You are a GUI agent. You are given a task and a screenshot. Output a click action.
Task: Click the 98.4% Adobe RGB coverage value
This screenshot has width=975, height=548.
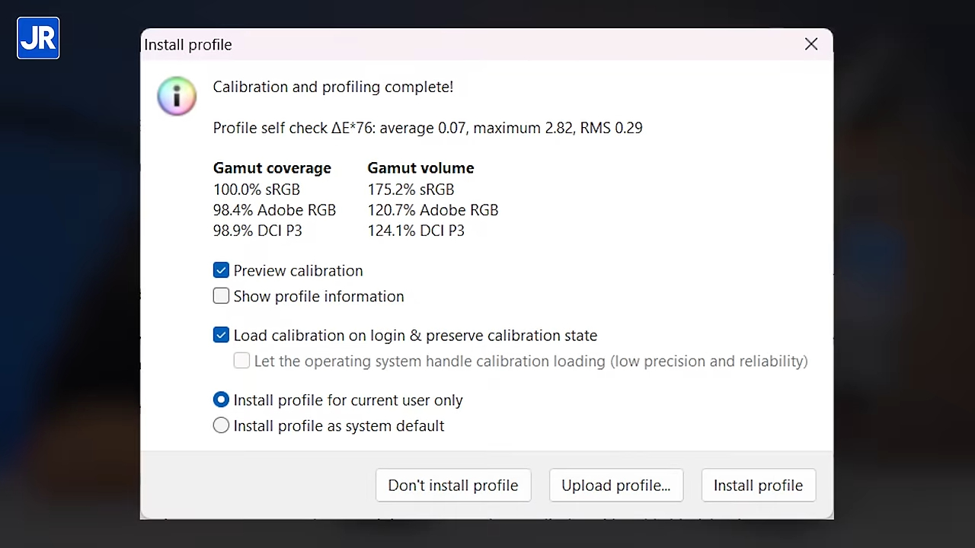(x=274, y=210)
